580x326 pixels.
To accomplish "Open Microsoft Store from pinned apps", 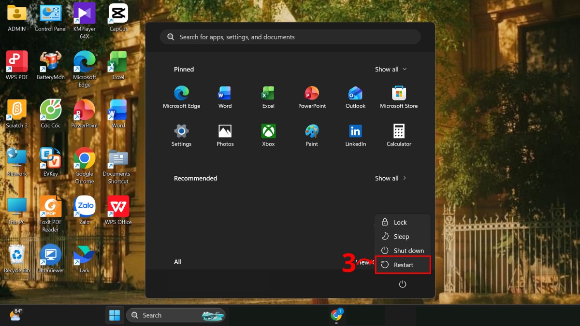I will (399, 97).
